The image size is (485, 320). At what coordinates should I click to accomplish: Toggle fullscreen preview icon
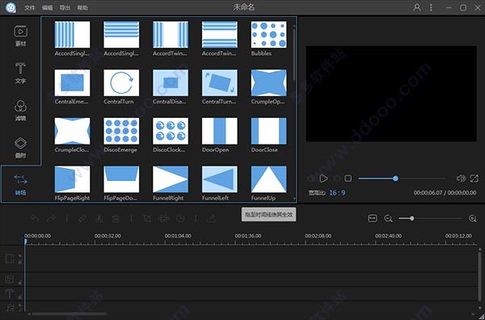point(474,179)
